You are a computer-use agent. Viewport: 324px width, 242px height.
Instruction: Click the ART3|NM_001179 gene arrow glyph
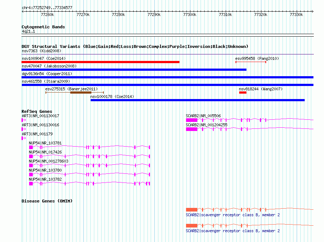[x=24, y=138]
